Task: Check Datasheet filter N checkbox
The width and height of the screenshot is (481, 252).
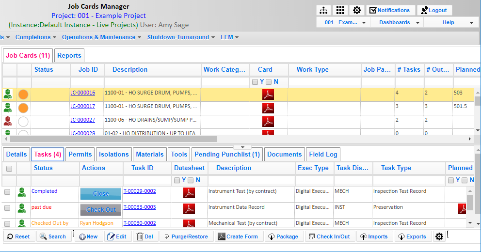Action: point(191,180)
